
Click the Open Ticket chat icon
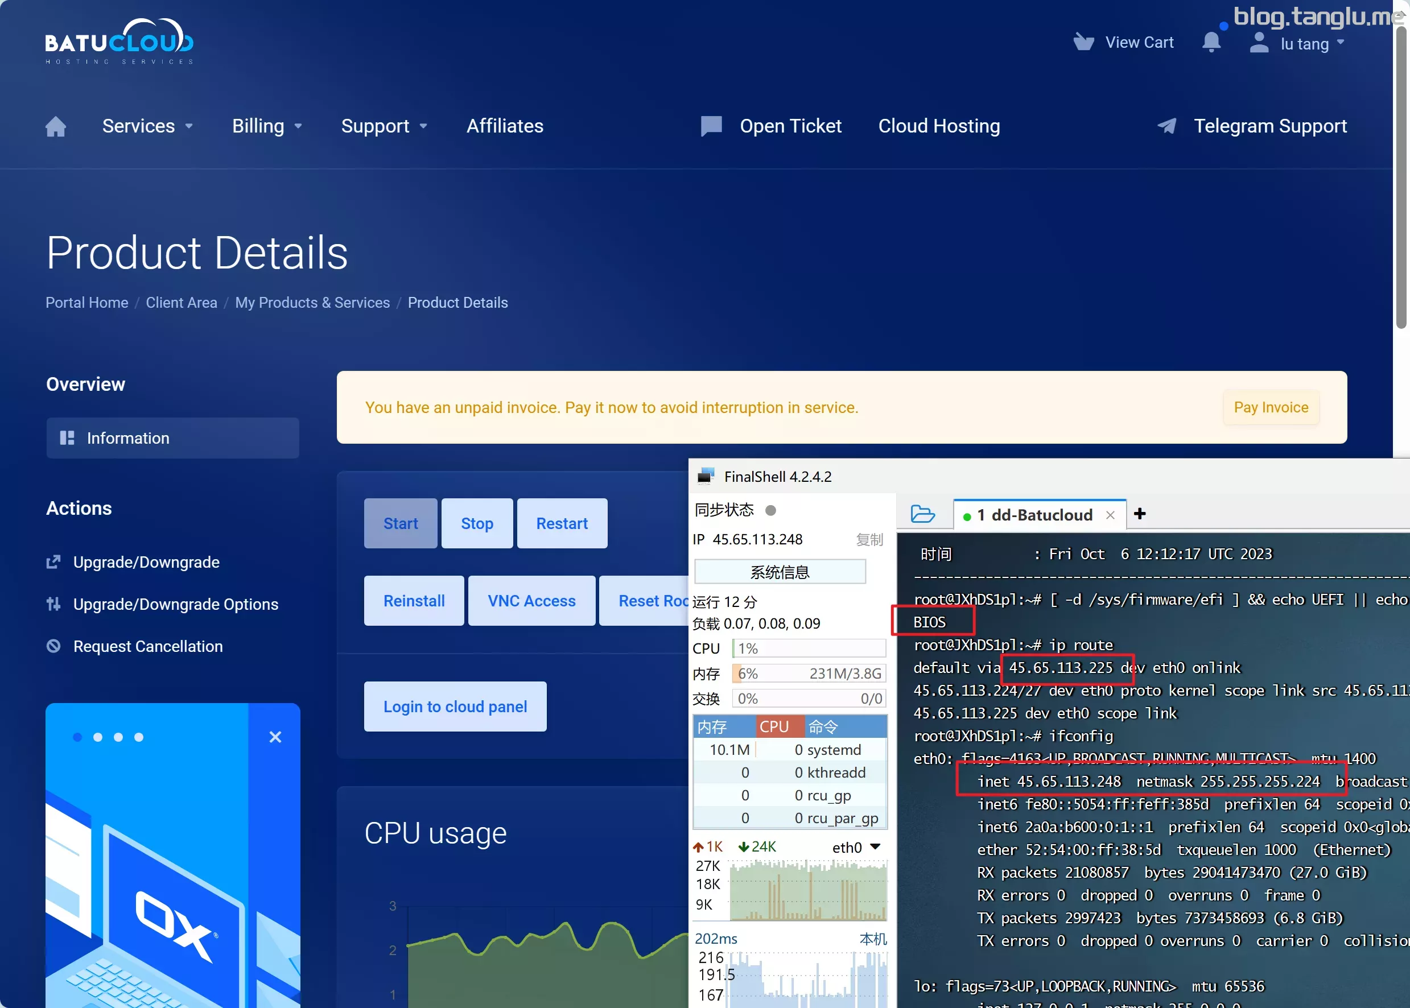711,126
